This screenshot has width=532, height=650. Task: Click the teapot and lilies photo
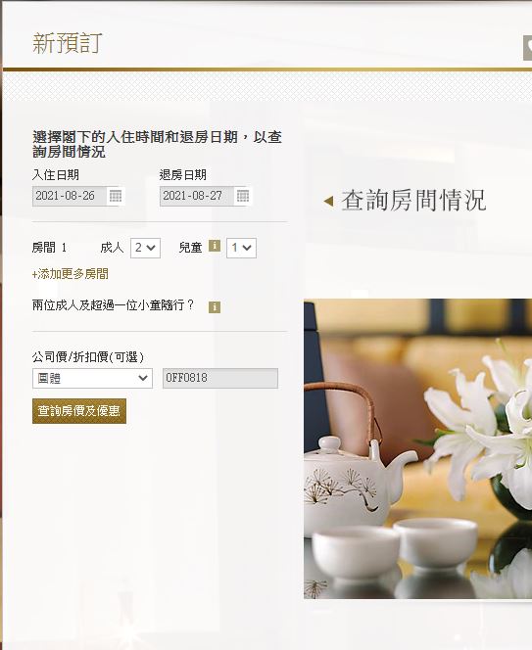[417, 448]
